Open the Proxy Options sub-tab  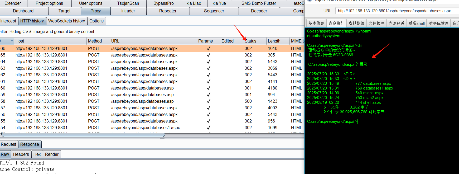pyautogui.click(x=96, y=21)
